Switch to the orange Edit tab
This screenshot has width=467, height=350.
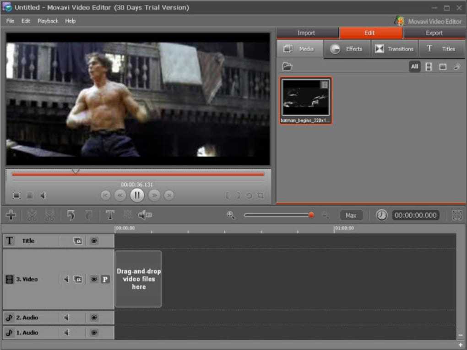tap(369, 33)
